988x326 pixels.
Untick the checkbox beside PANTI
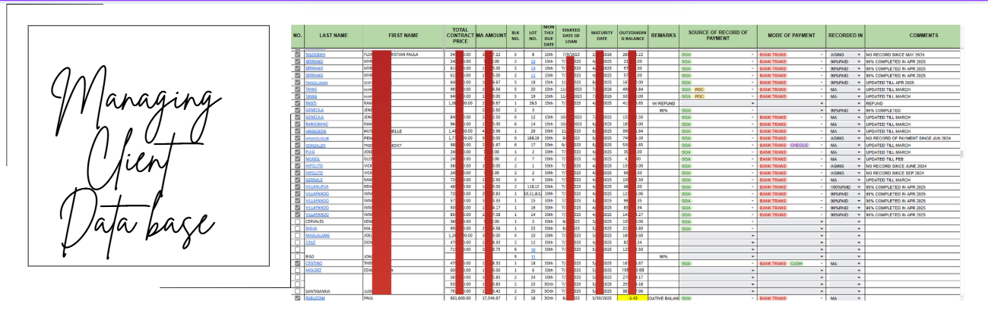298,103
